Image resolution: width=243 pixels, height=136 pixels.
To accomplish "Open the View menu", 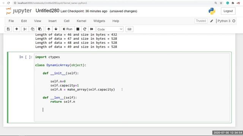I will pos(38,21).
